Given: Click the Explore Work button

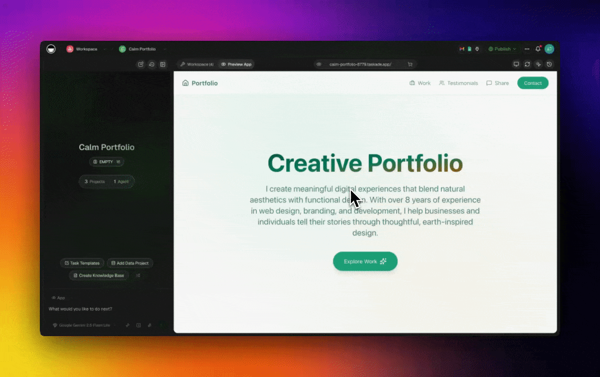Looking at the screenshot, I should (365, 261).
